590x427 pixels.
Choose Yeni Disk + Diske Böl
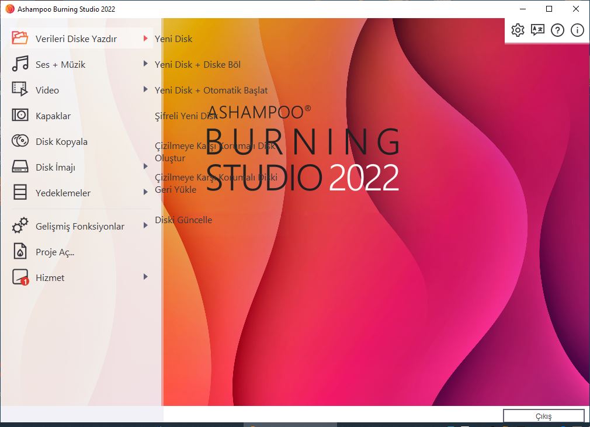pyautogui.click(x=197, y=64)
